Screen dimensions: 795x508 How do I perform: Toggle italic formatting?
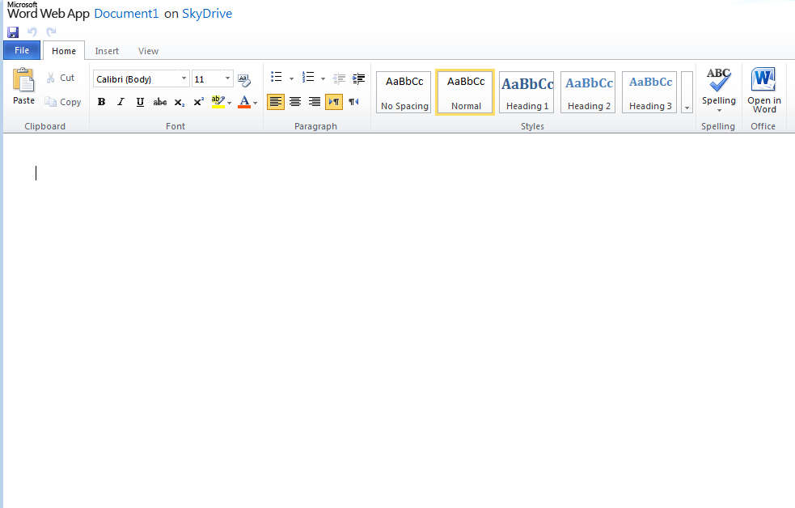point(121,102)
